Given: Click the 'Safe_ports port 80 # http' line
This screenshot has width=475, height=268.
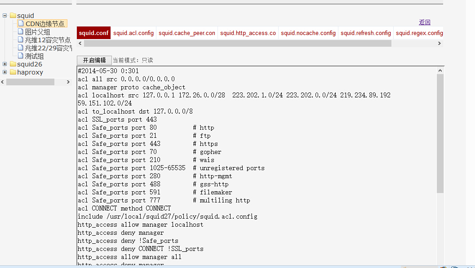Looking at the screenshot, I should (146, 127).
